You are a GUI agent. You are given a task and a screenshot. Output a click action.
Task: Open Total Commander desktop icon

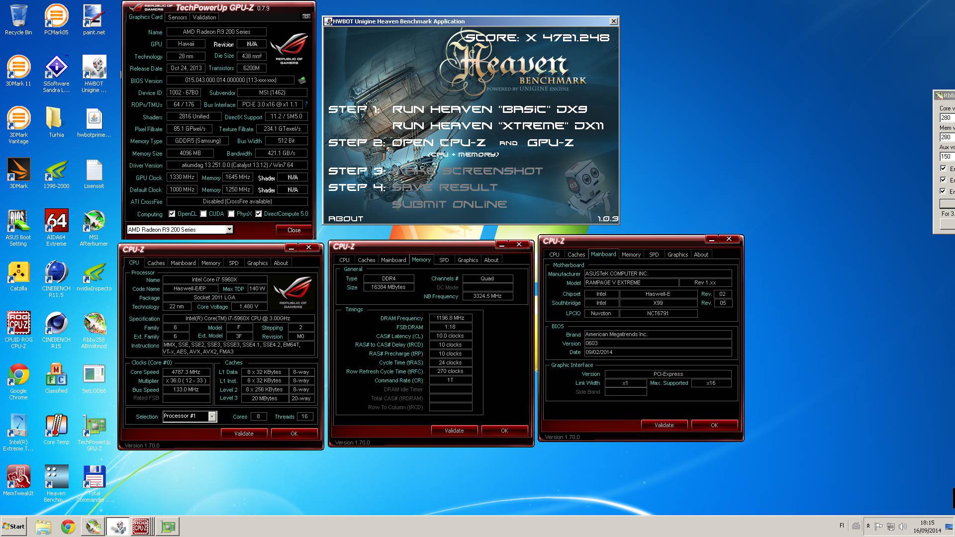pyautogui.click(x=94, y=483)
